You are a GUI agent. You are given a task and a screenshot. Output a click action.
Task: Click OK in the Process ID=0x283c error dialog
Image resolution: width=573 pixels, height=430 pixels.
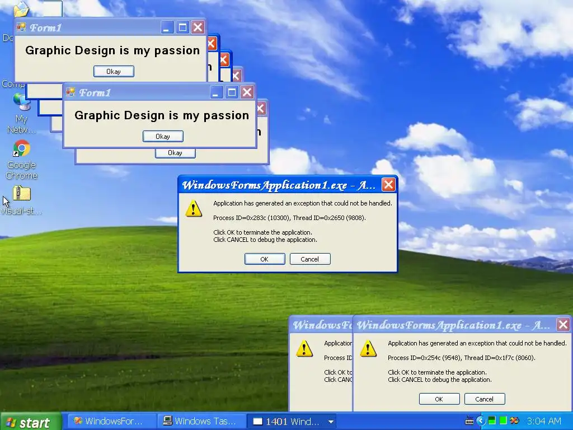coord(265,259)
